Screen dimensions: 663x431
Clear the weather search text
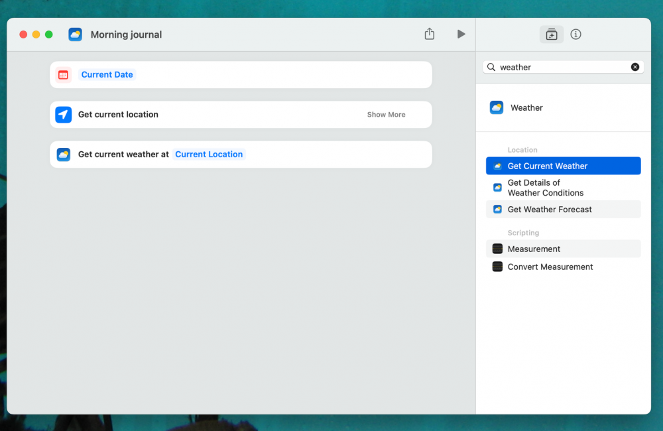[634, 67]
